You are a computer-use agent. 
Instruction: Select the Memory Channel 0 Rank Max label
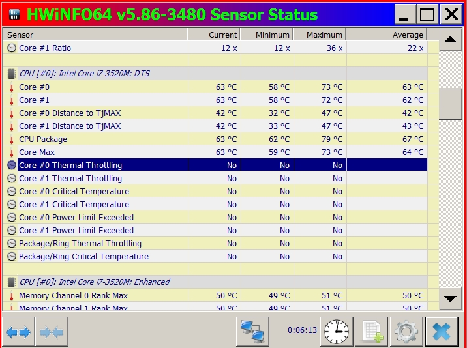(x=73, y=296)
